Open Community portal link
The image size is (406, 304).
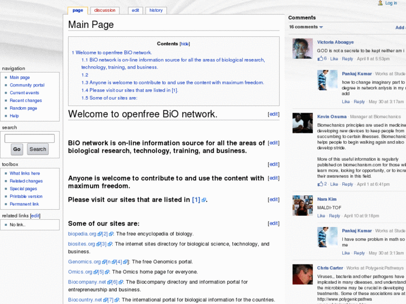point(27,85)
